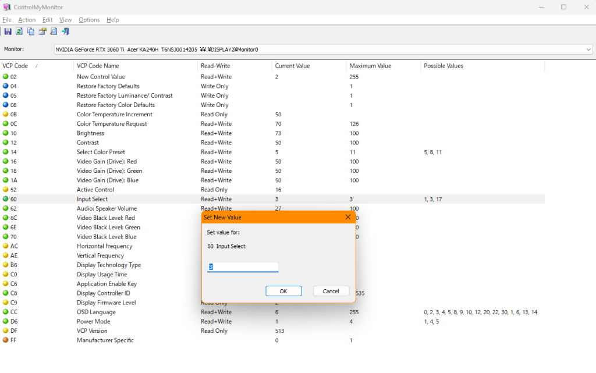Sort by the Current Value column header

click(292, 66)
